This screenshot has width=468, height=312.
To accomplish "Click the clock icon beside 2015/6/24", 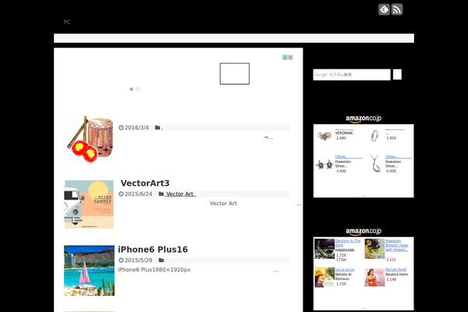I will click(121, 193).
